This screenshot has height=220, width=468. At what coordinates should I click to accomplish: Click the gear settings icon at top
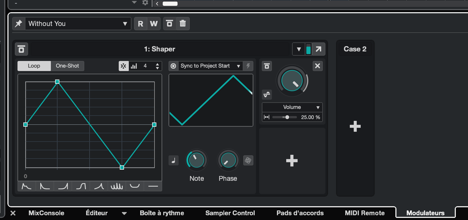click(x=145, y=3)
